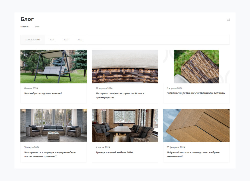The image size is (250, 181).
Task: Open garden swing article thumbnail
Action: coord(53,67)
